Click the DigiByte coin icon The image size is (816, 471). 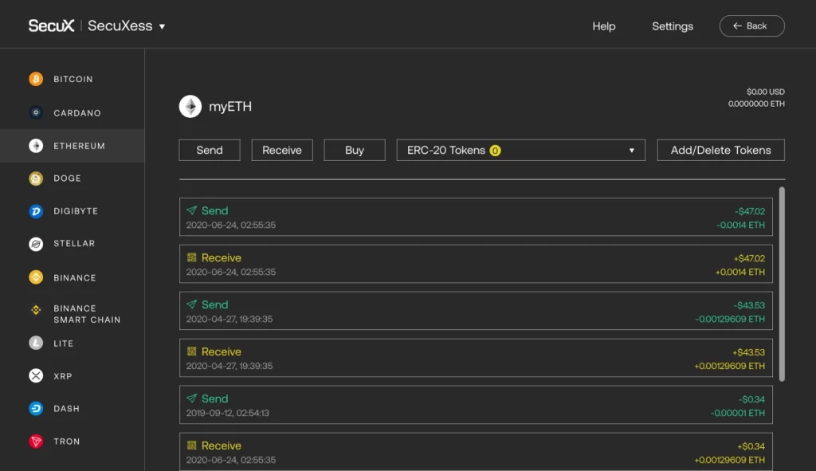point(36,211)
